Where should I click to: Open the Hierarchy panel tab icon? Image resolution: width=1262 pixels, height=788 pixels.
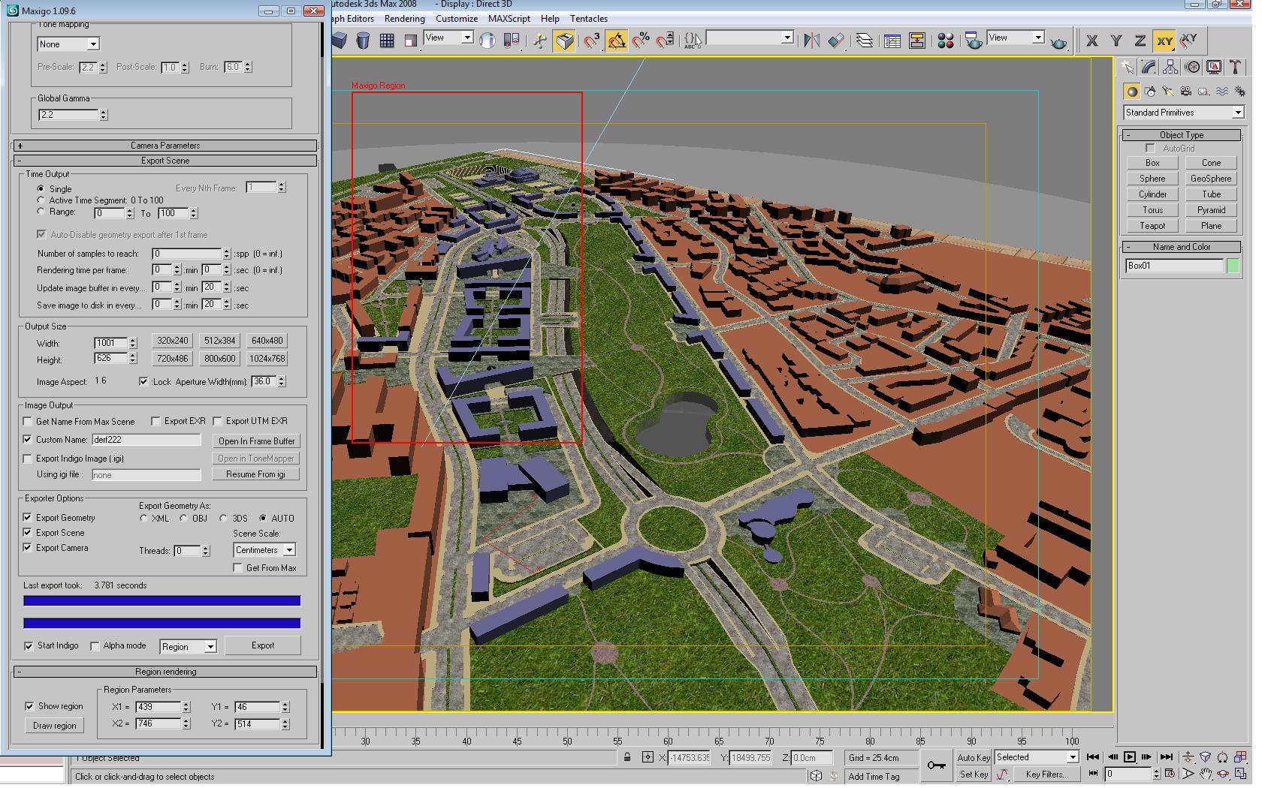coord(1170,68)
